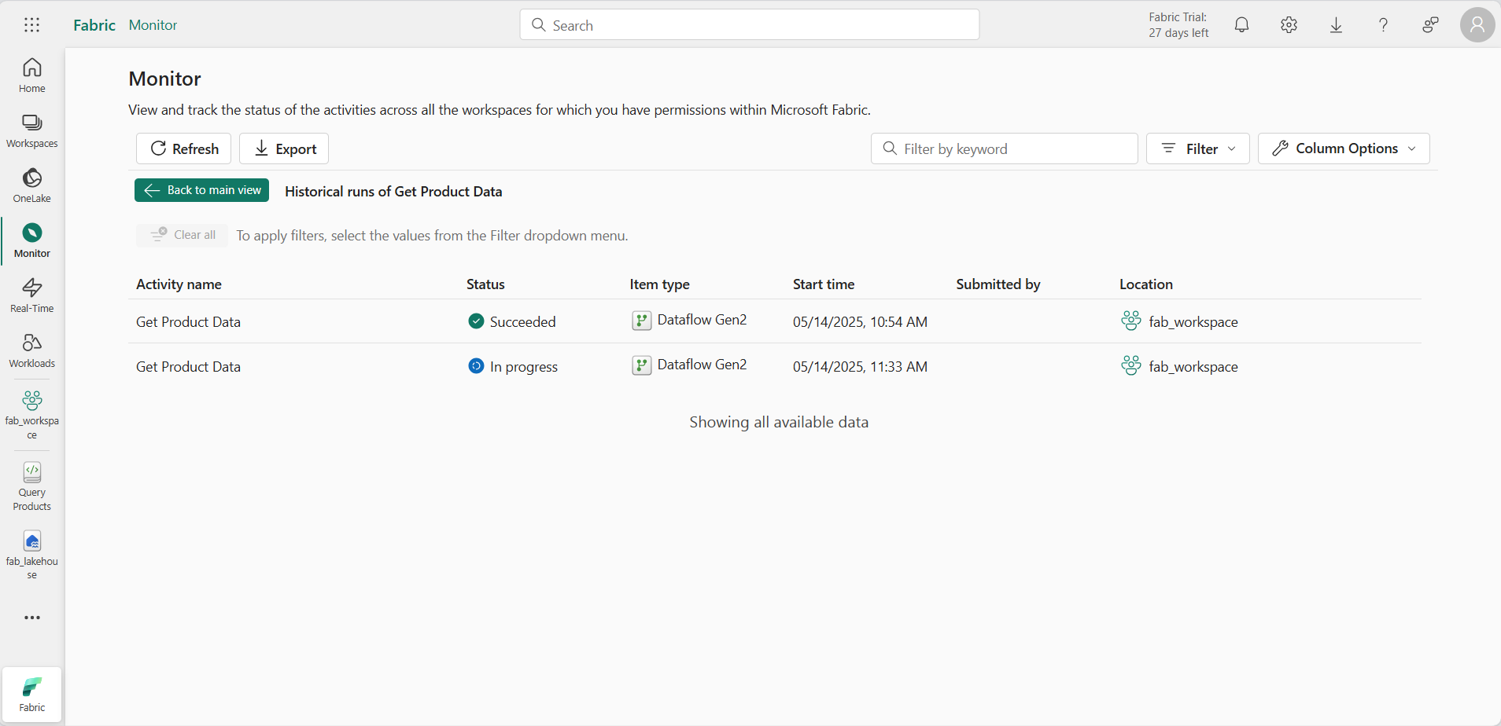Image resolution: width=1501 pixels, height=726 pixels.
Task: Click the Monitor breadcrumb in the header
Action: (x=153, y=25)
